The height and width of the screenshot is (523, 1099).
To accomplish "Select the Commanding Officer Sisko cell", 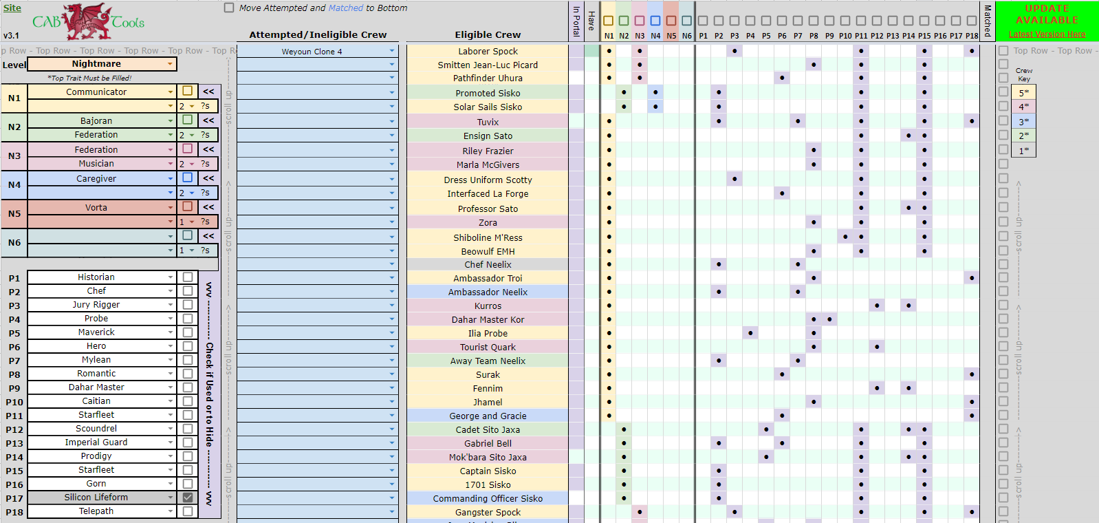I will coord(488,498).
